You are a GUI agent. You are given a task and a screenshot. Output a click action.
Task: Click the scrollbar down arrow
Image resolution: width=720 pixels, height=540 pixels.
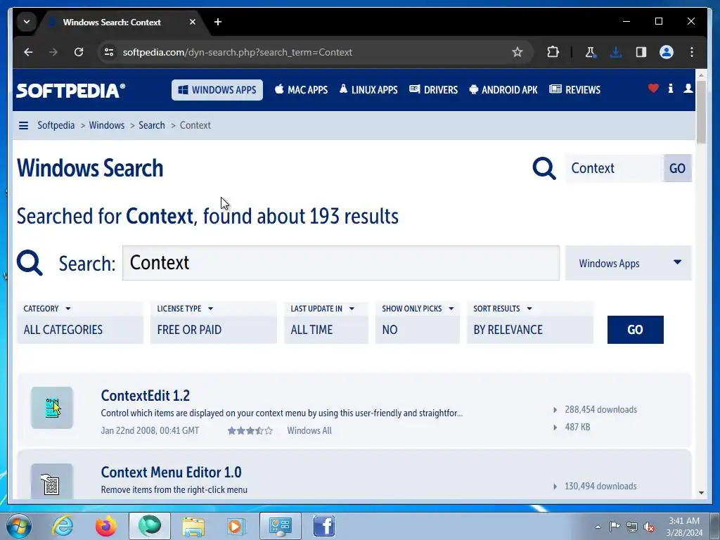coord(701,493)
